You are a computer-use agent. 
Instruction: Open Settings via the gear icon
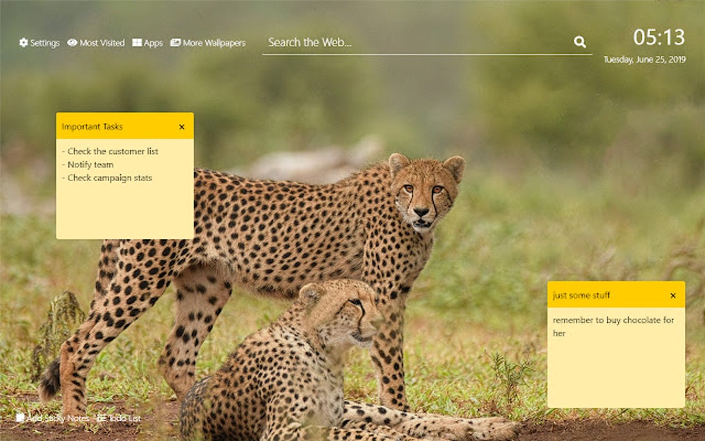pyautogui.click(x=23, y=42)
